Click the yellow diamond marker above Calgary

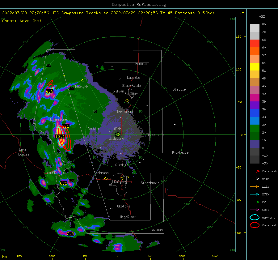(122, 178)
